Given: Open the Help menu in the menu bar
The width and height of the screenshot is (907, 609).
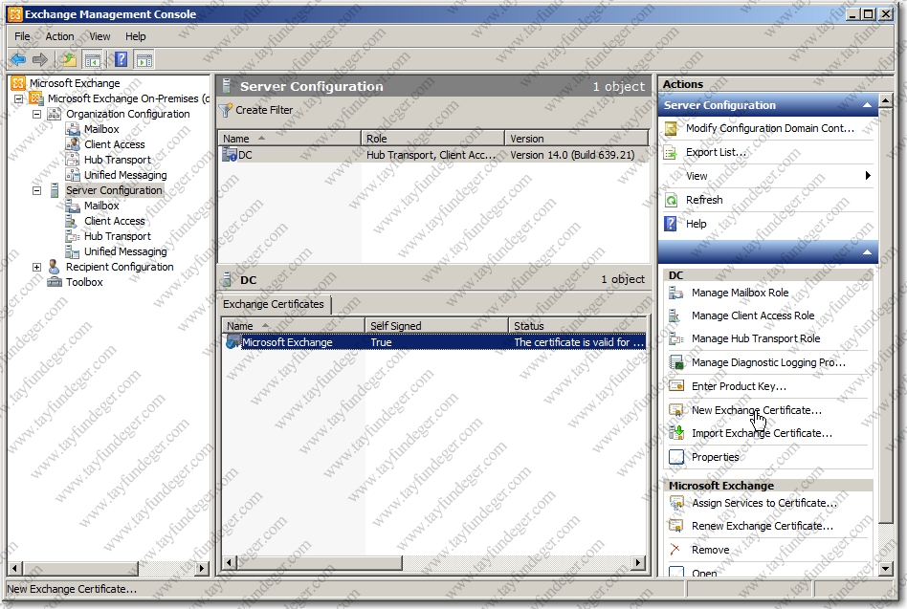Looking at the screenshot, I should click(x=135, y=36).
